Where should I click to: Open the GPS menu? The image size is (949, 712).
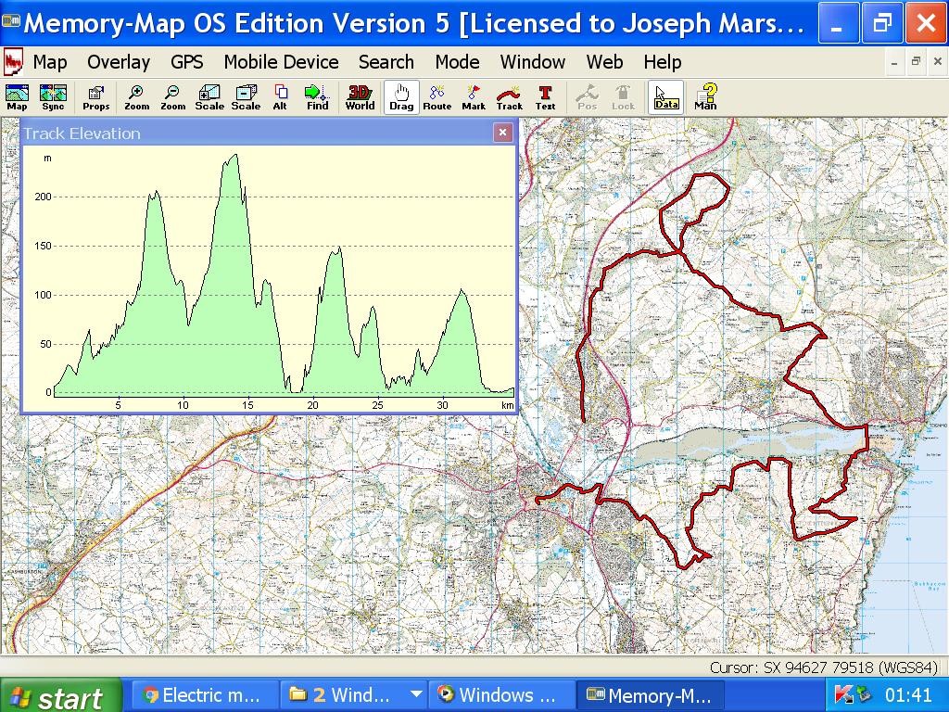click(x=186, y=62)
